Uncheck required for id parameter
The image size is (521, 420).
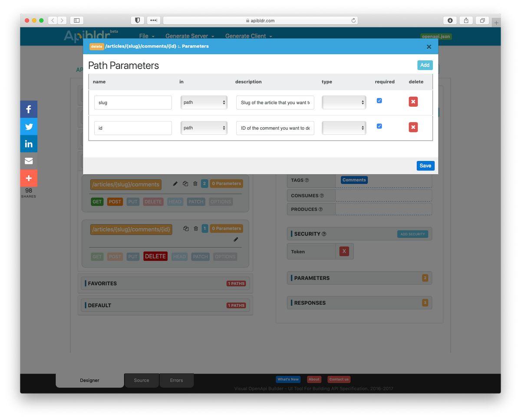(x=379, y=126)
